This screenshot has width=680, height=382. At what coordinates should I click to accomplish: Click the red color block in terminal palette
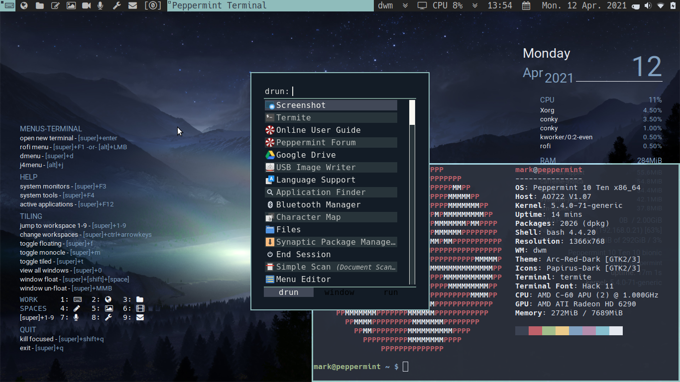pyautogui.click(x=535, y=331)
